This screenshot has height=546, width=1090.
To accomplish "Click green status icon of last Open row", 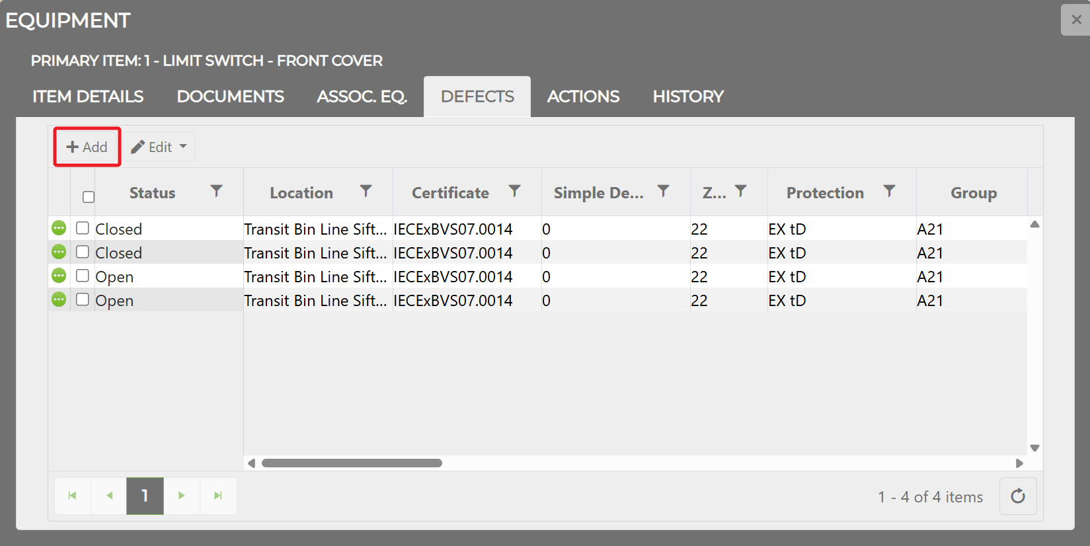I will pyautogui.click(x=59, y=299).
